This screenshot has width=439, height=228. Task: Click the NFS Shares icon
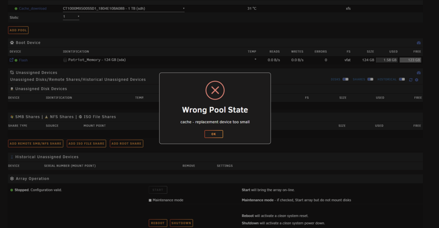(47, 117)
